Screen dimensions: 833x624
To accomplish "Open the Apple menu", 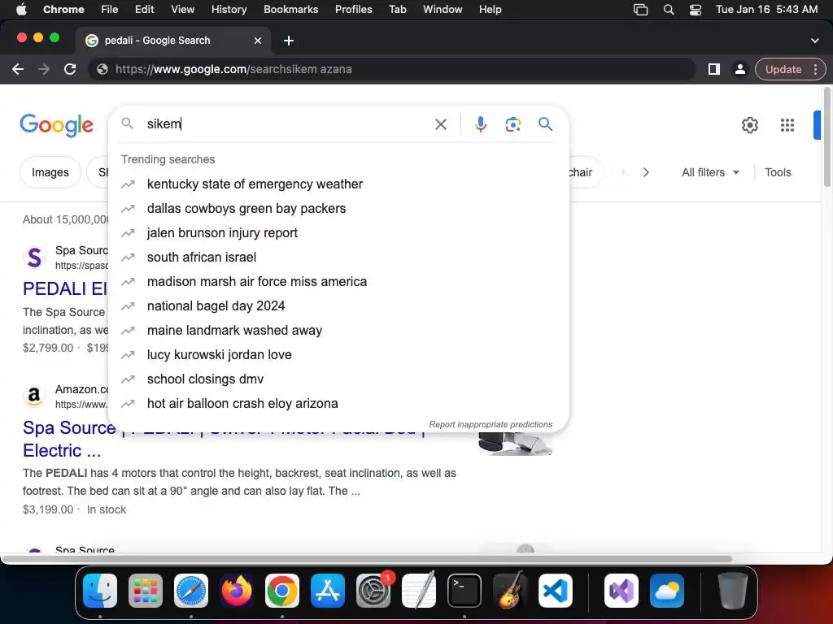I will (21, 10).
